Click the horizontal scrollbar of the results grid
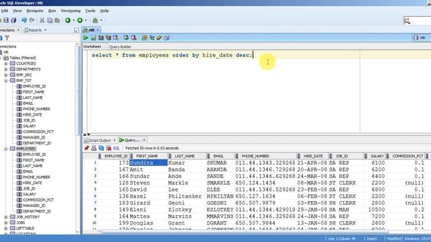 point(245,232)
